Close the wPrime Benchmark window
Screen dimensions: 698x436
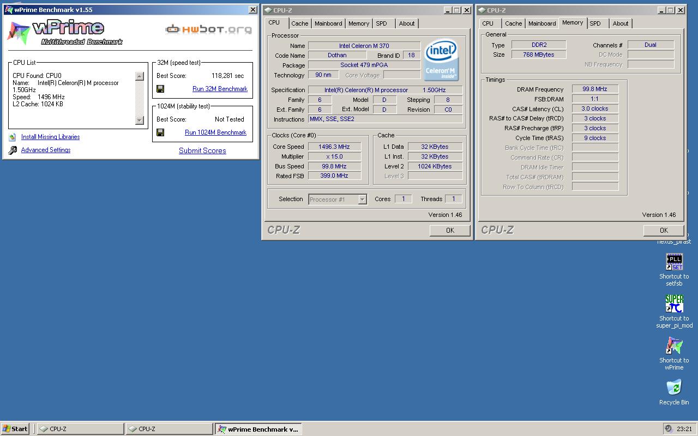253,10
